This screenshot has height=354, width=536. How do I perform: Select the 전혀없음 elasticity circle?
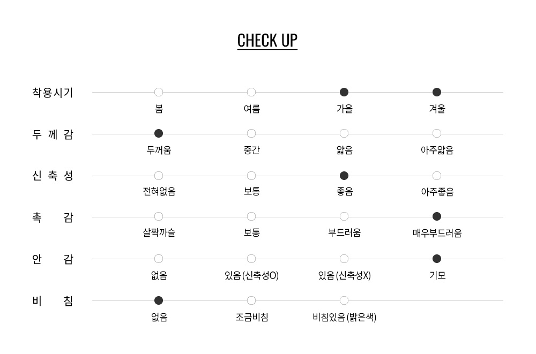coord(159,176)
